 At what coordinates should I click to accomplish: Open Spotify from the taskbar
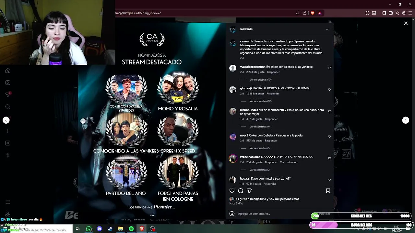coord(131,229)
